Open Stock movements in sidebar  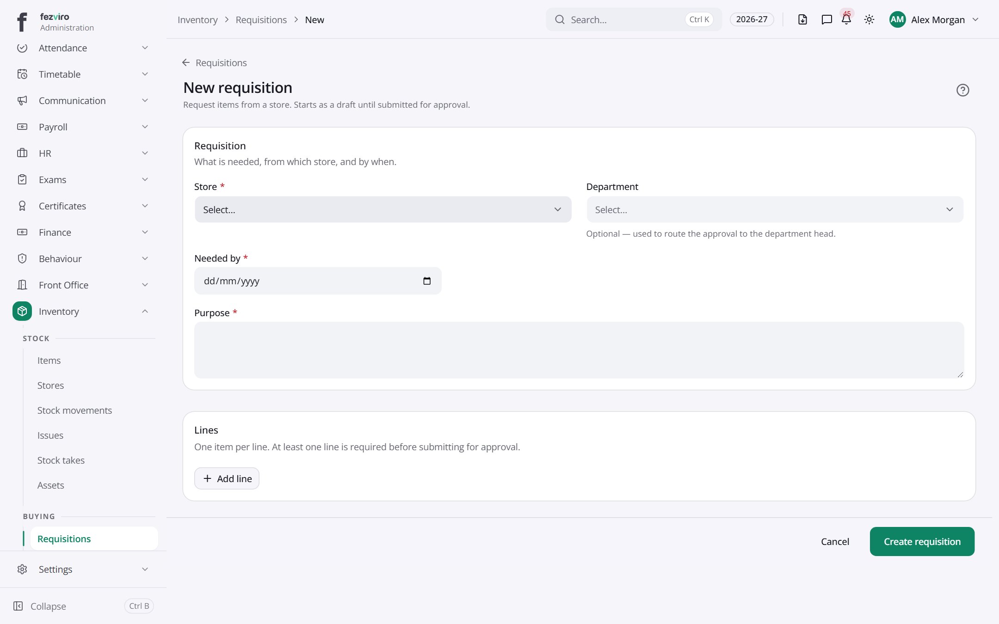point(74,410)
